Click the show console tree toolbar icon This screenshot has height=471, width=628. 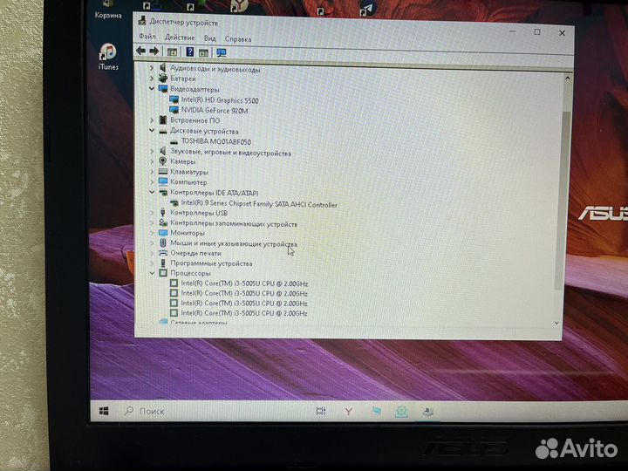click(x=172, y=52)
